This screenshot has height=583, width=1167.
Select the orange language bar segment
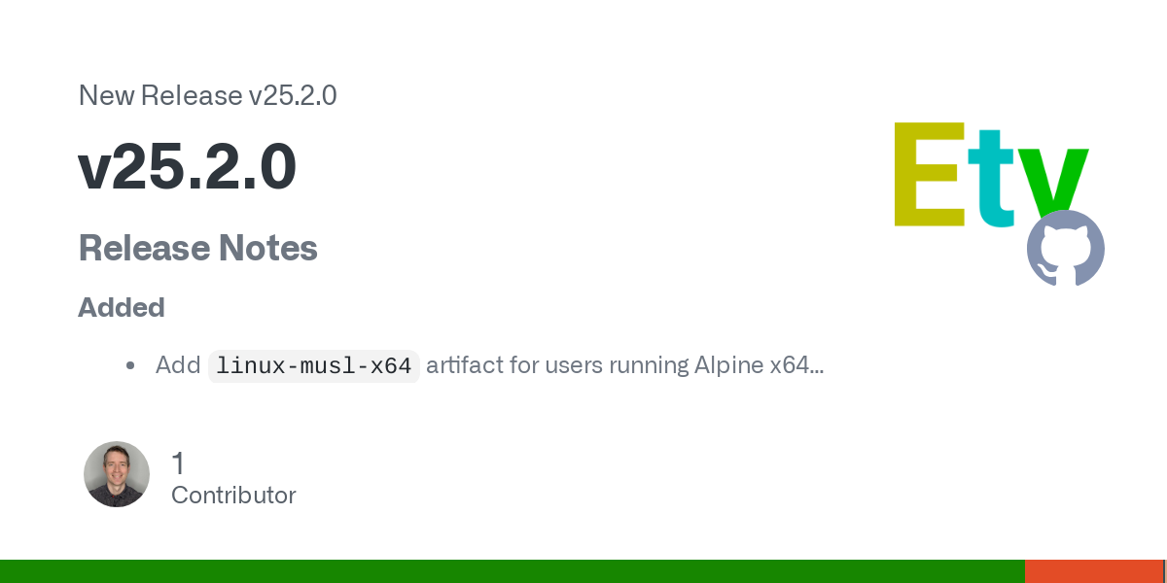coord(1094,571)
